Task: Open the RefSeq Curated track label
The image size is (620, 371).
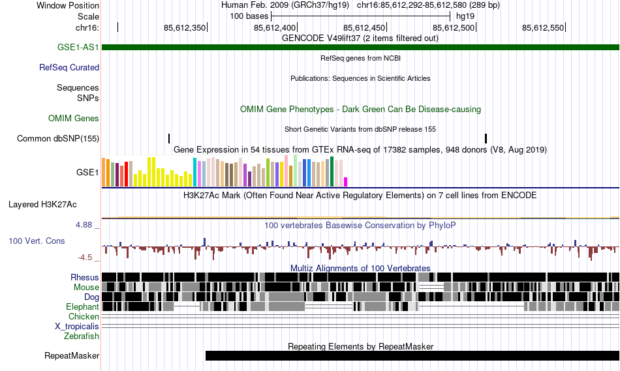Action: [69, 68]
